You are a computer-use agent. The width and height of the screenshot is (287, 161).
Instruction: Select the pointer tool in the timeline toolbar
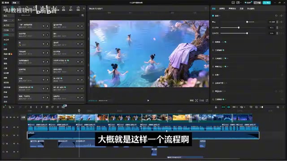pos(10,107)
